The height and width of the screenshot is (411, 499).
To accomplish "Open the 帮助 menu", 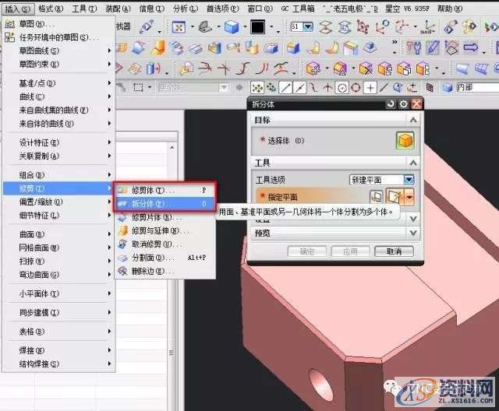I will coord(450,9).
